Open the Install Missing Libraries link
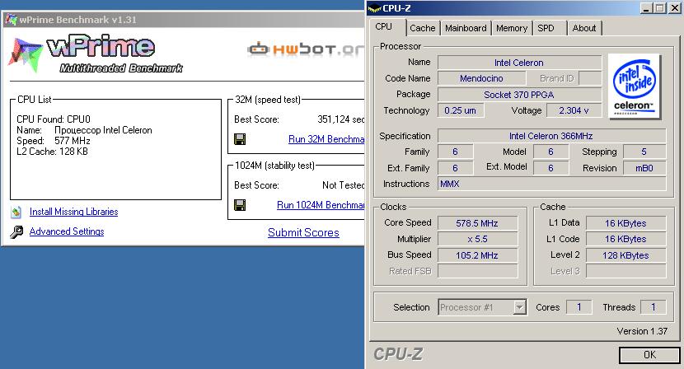This screenshot has width=684, height=369. point(73,212)
